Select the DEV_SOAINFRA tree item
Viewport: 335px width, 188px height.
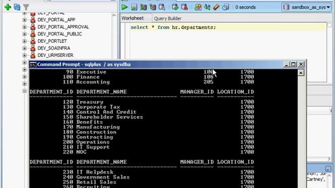tap(54, 48)
